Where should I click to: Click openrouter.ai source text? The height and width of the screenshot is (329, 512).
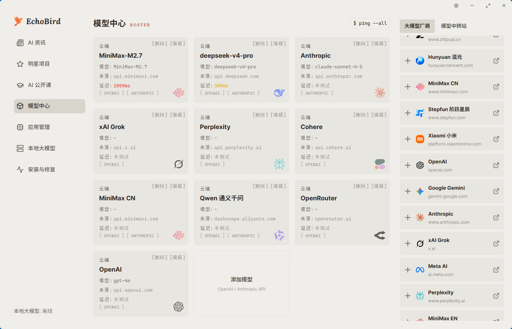(x=333, y=219)
